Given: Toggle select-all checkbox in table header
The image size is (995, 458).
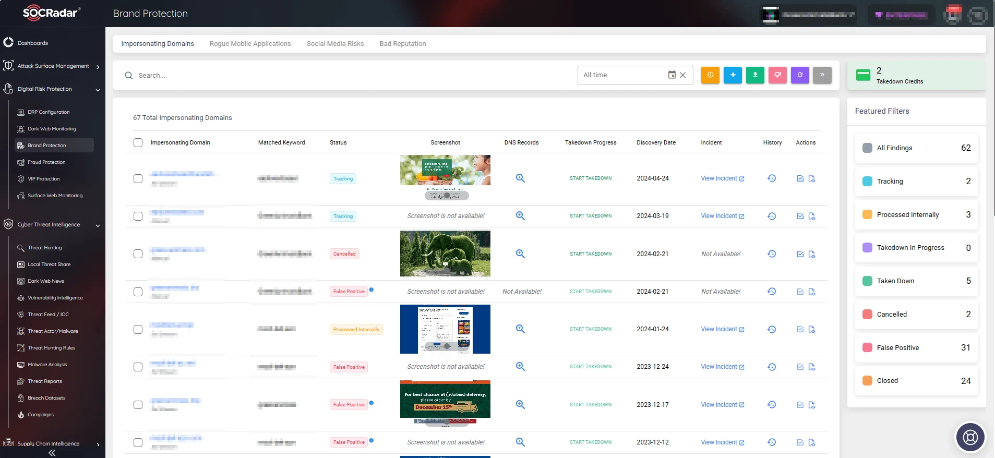Looking at the screenshot, I should pos(138,142).
